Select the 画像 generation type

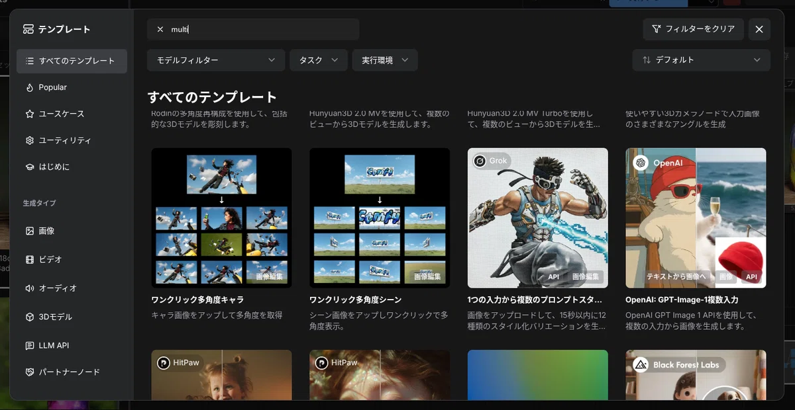click(72, 231)
